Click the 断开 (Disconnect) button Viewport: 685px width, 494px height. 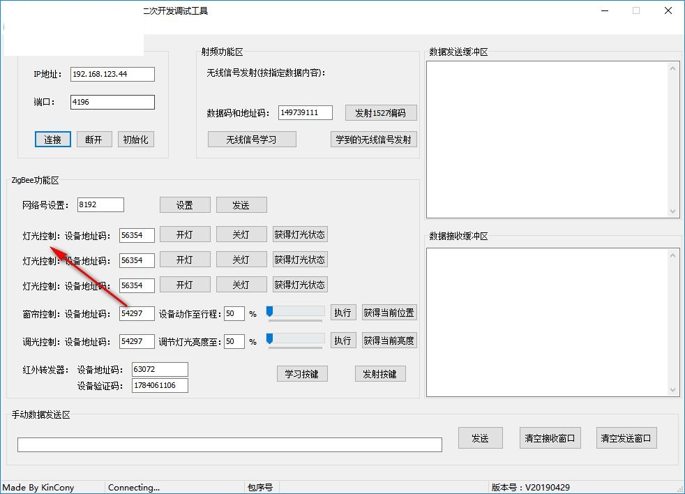[x=94, y=139]
